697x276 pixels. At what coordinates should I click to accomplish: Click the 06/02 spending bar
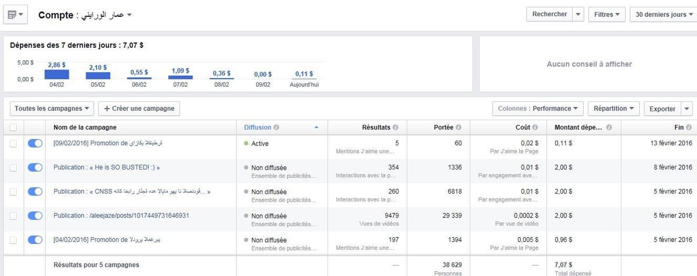point(139,78)
